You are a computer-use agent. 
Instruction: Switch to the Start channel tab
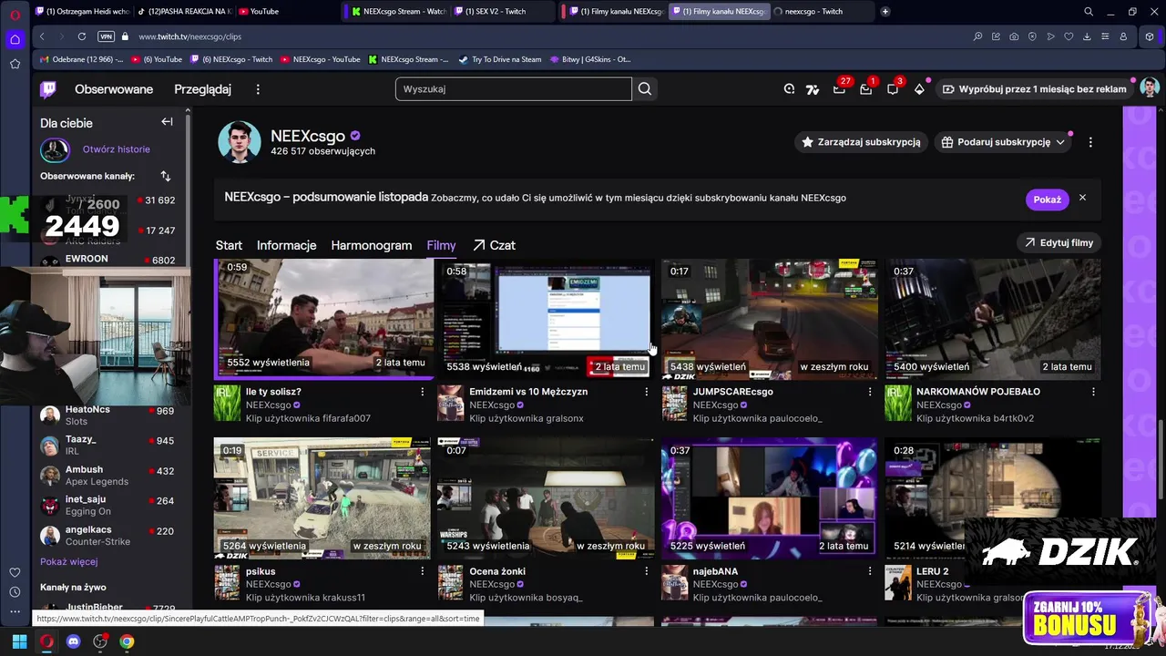(x=229, y=245)
